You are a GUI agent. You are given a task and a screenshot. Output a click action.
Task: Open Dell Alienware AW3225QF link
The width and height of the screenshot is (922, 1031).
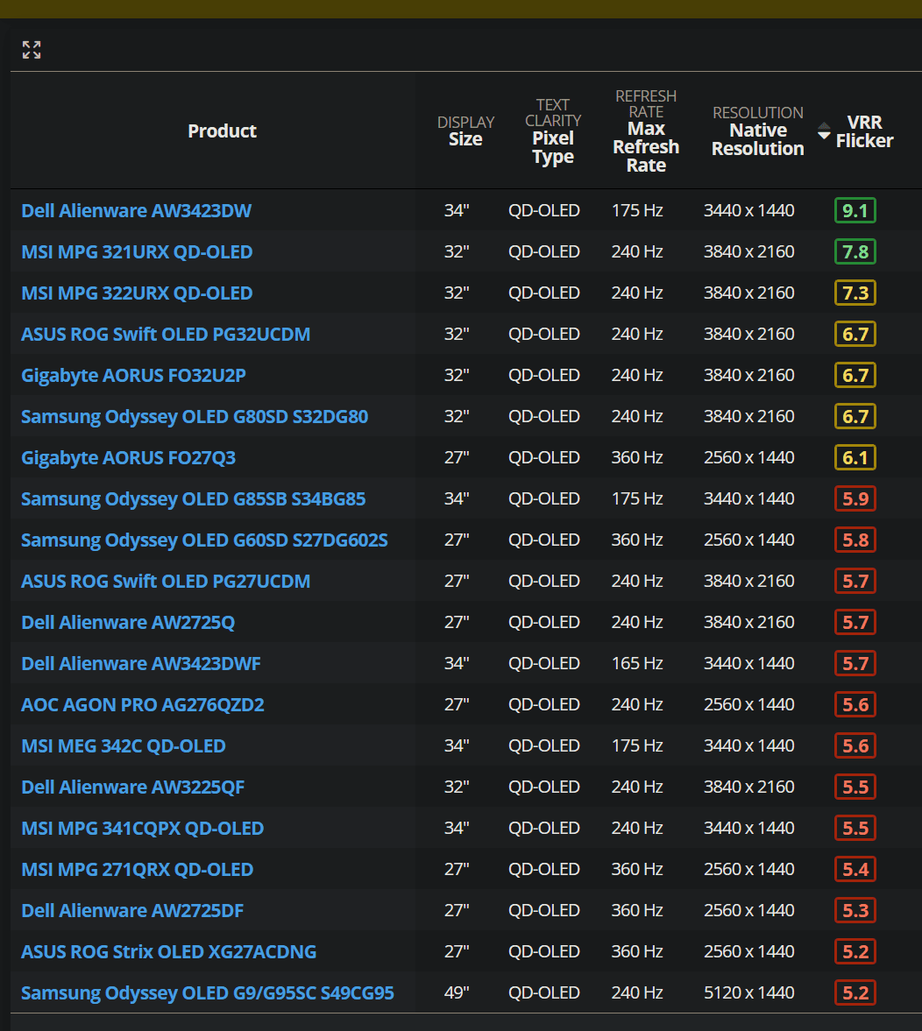133,787
